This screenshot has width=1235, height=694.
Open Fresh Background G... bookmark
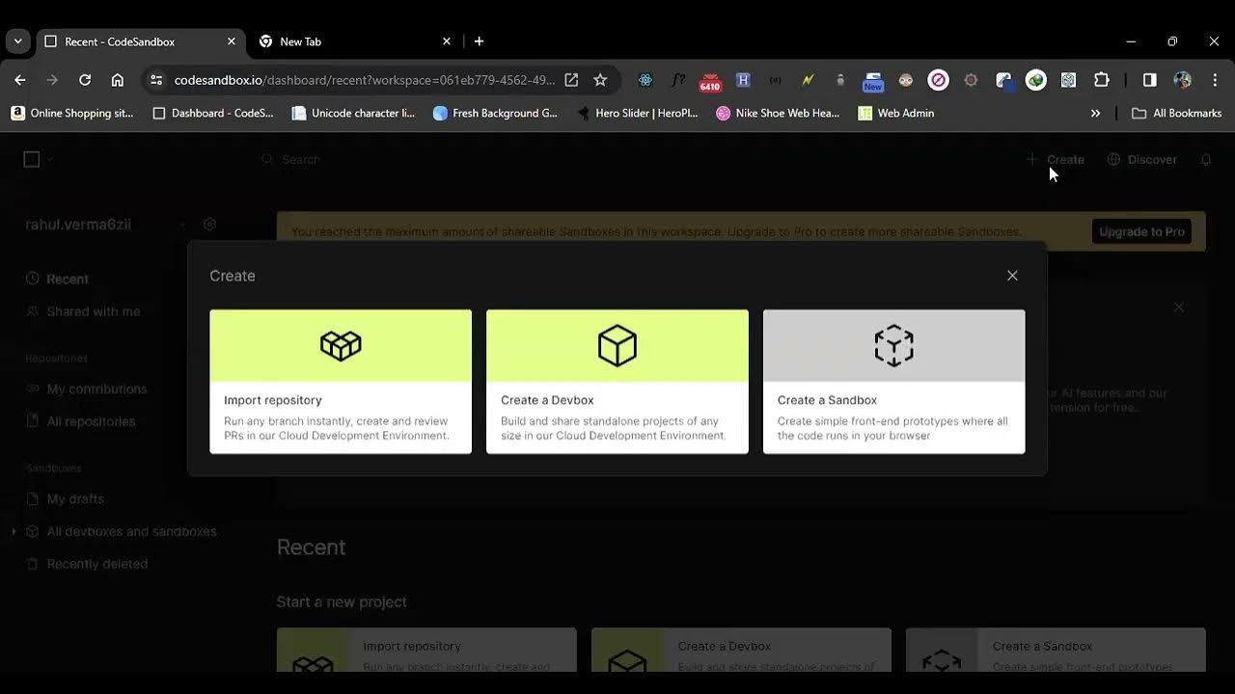495,113
